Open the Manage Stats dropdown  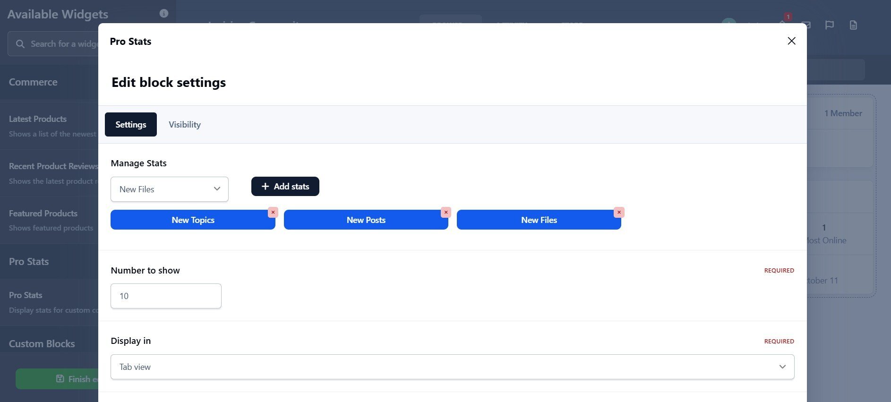coord(169,189)
